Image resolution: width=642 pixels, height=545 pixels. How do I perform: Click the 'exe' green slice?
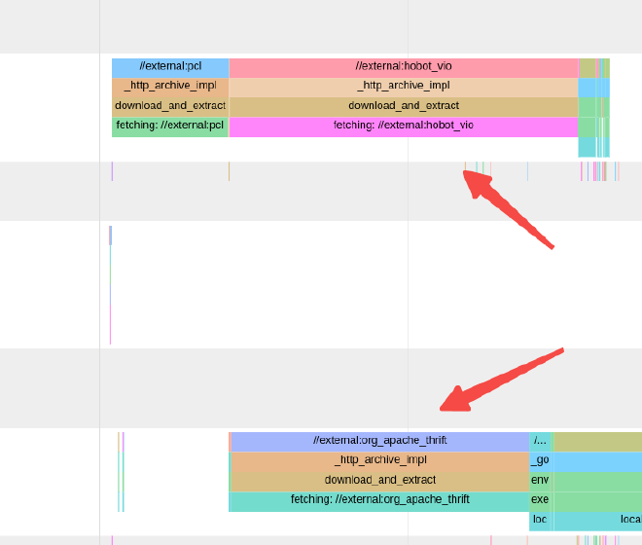[x=540, y=501]
